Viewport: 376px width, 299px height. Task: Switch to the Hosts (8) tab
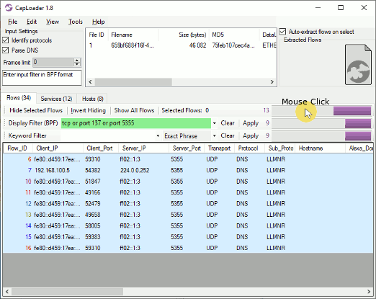(x=93, y=99)
